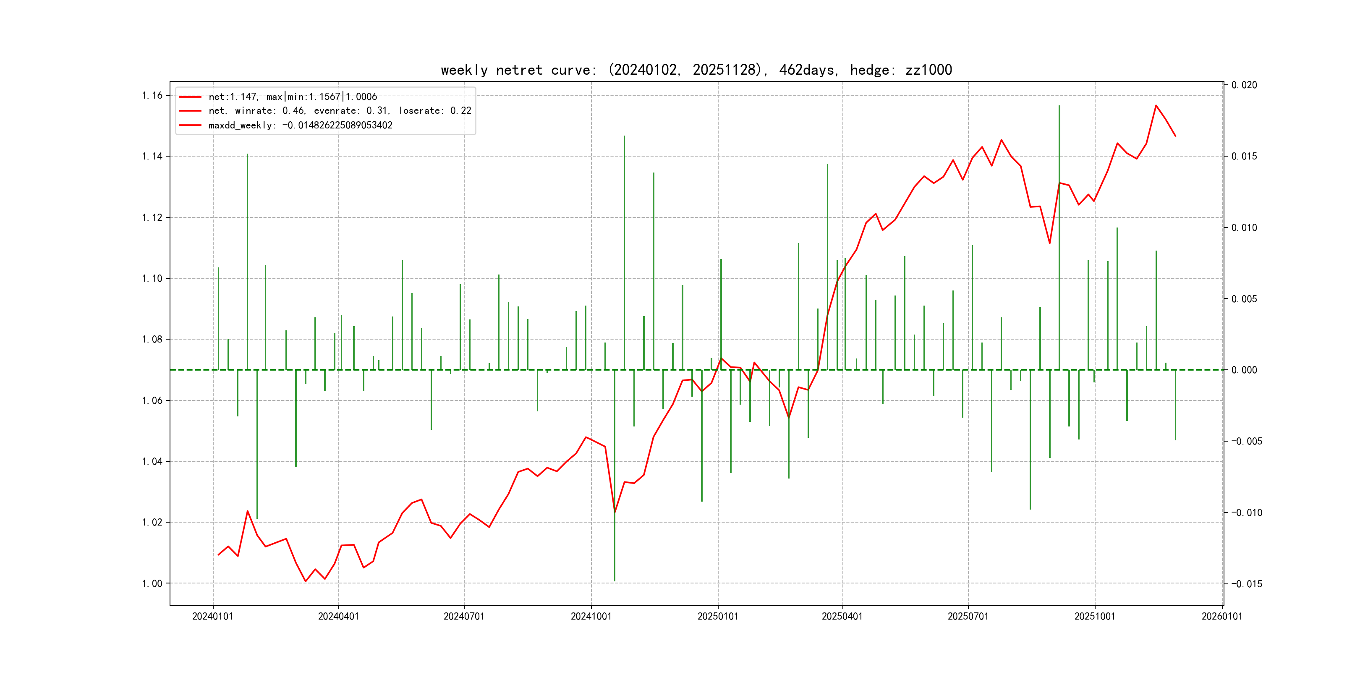
Task: Click the 20240101 x-axis date label
Action: click(212, 616)
